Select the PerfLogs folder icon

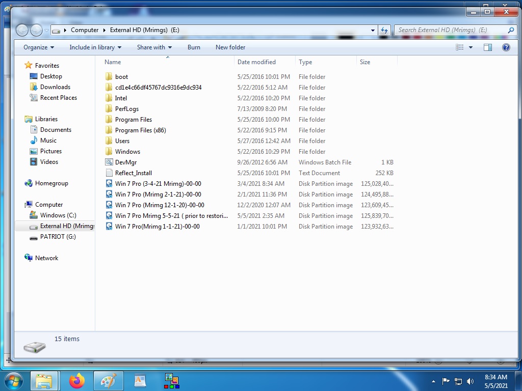(x=109, y=109)
